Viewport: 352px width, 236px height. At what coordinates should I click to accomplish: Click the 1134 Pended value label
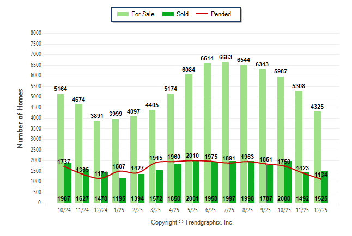click(x=321, y=175)
